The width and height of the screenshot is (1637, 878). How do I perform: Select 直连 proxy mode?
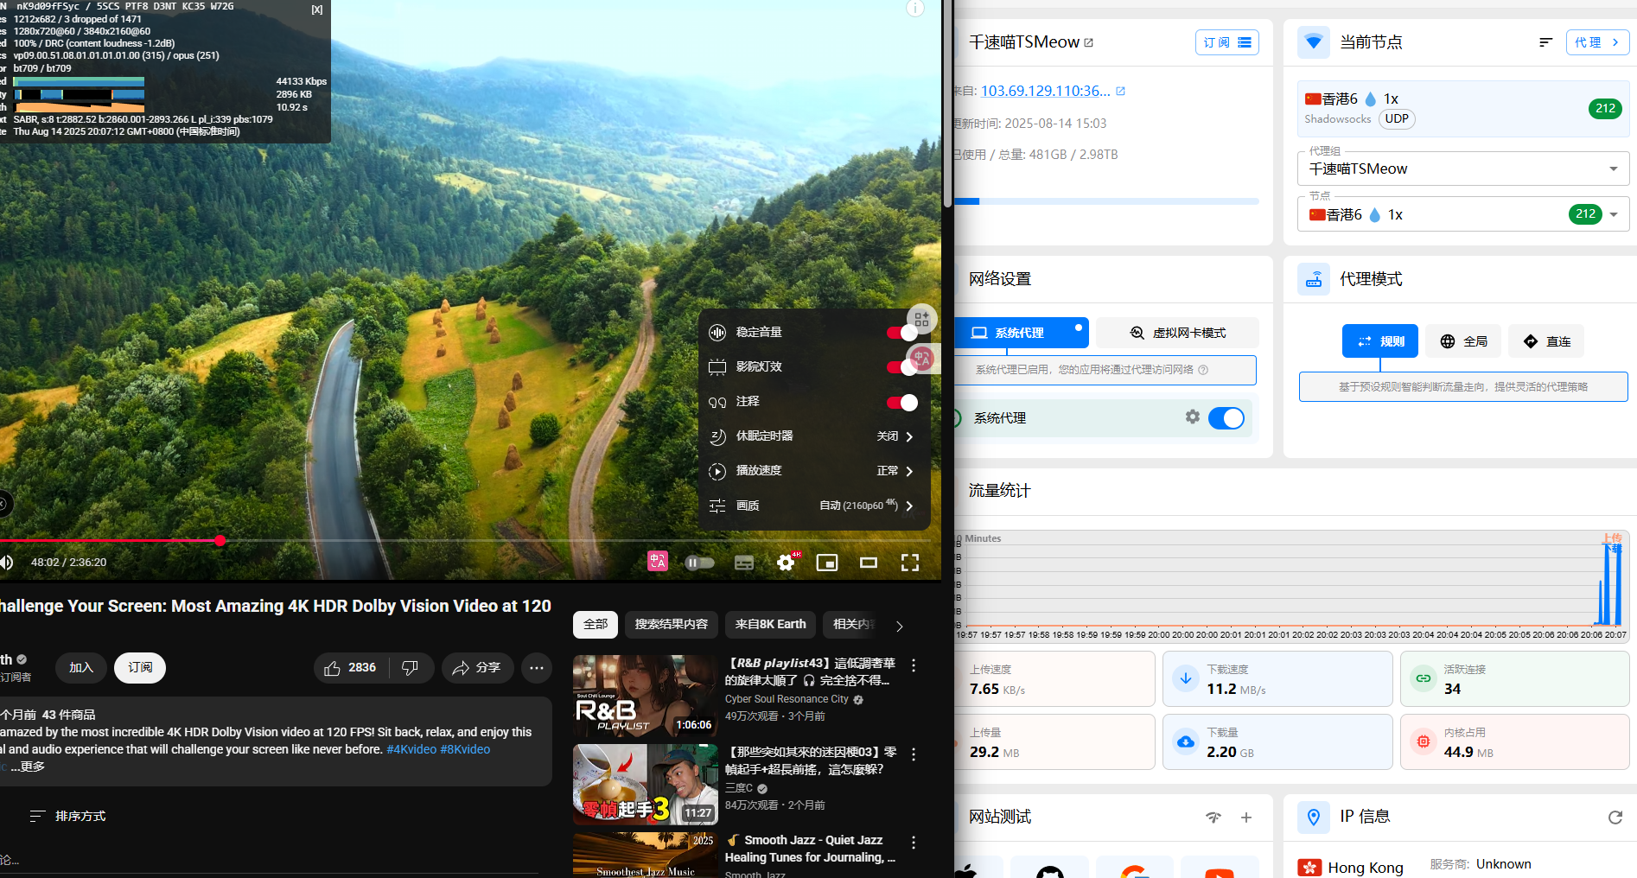[x=1547, y=341]
